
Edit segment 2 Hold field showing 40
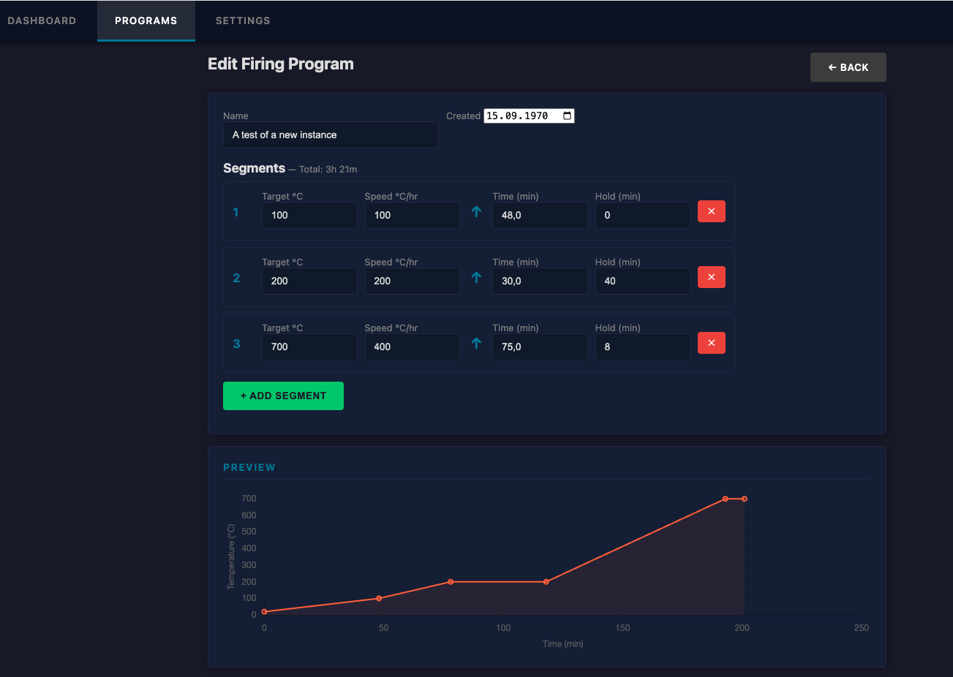[642, 281]
